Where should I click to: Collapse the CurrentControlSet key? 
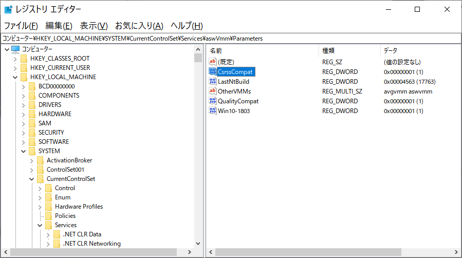[31, 179]
